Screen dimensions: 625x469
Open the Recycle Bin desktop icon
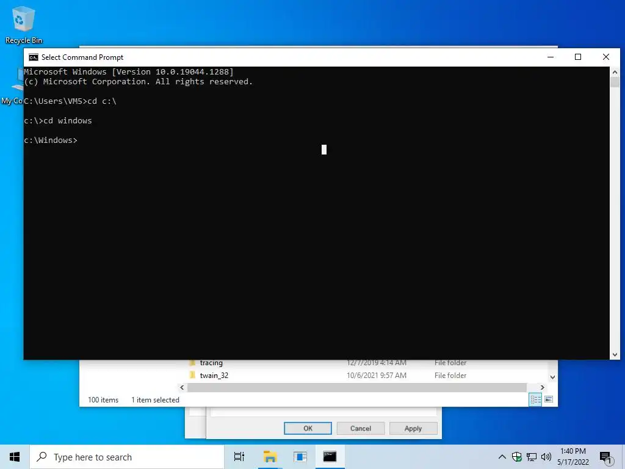click(x=24, y=24)
